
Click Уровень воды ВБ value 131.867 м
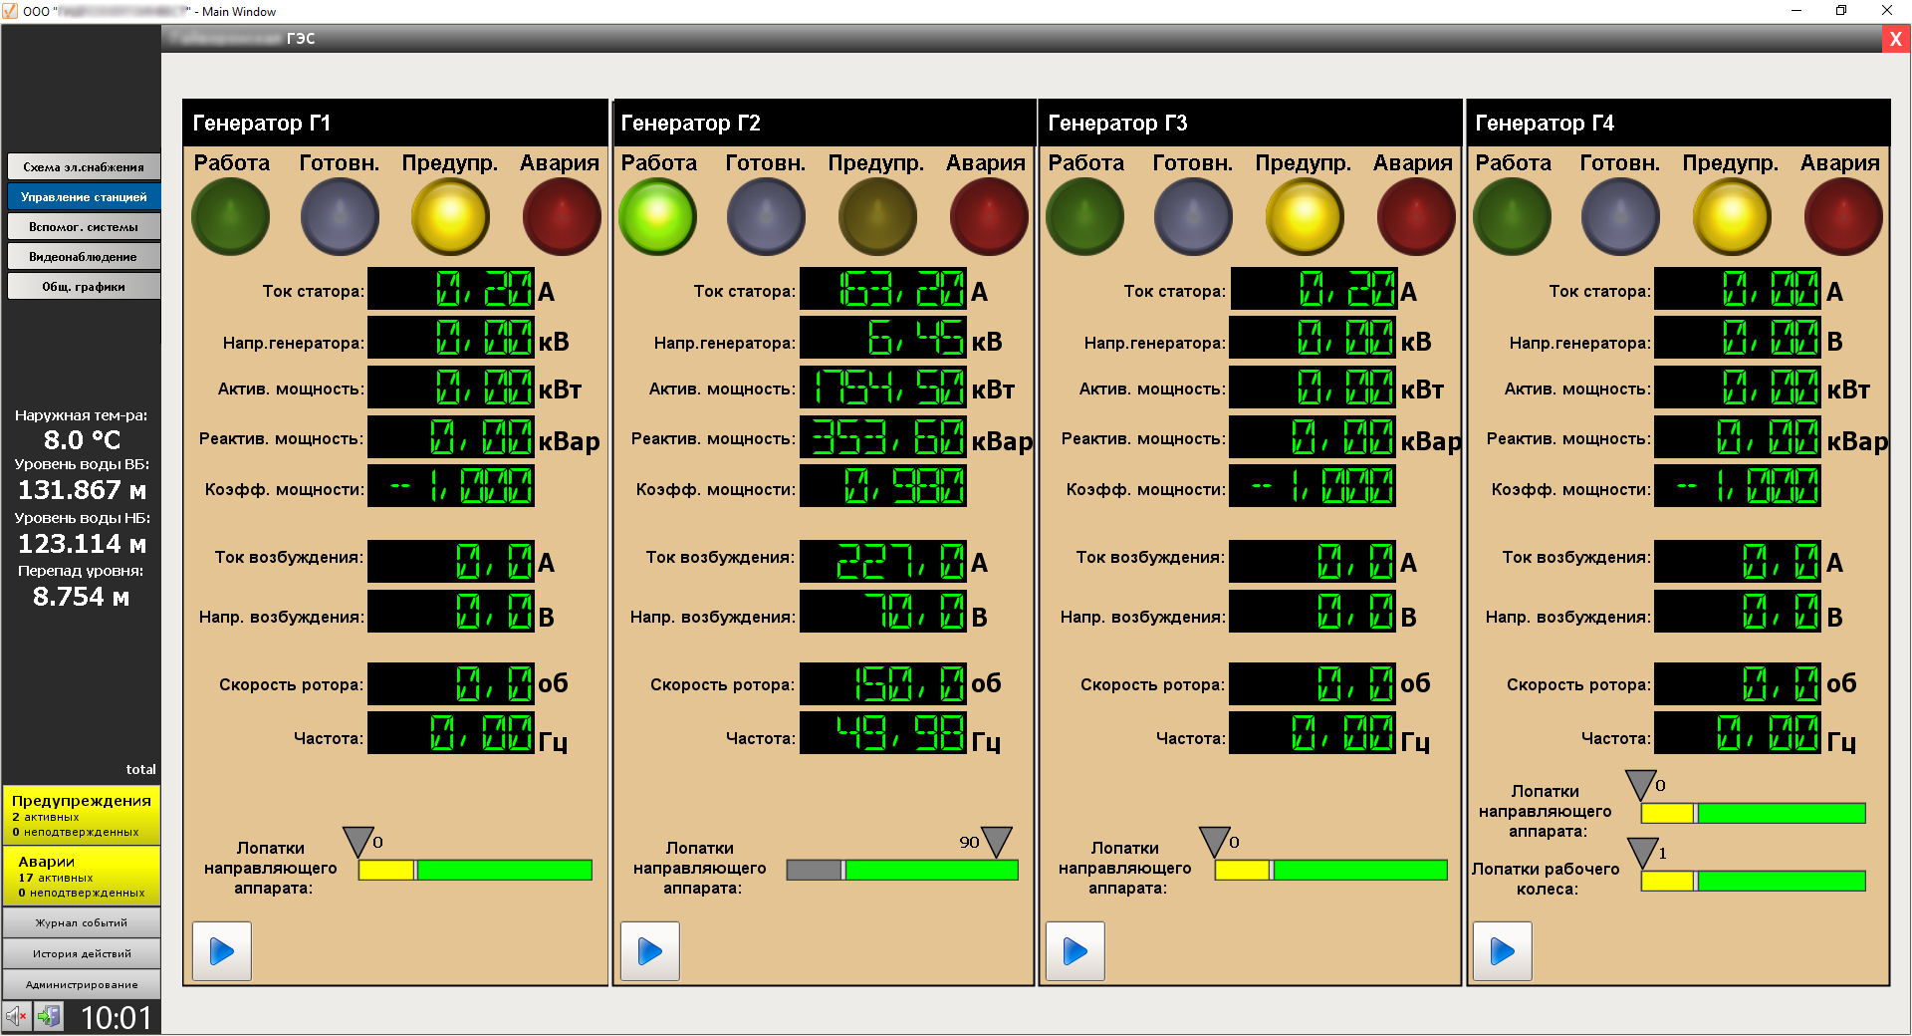(x=82, y=490)
